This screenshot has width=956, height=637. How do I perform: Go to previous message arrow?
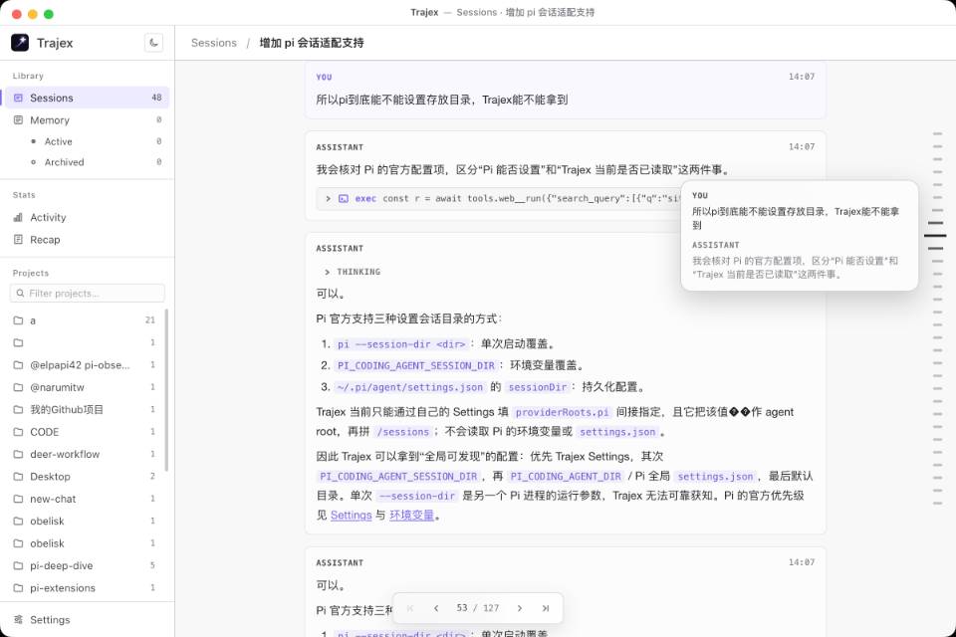436,608
